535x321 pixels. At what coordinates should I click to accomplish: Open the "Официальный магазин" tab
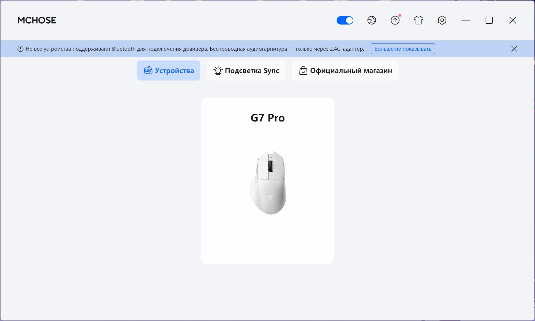[x=345, y=70]
